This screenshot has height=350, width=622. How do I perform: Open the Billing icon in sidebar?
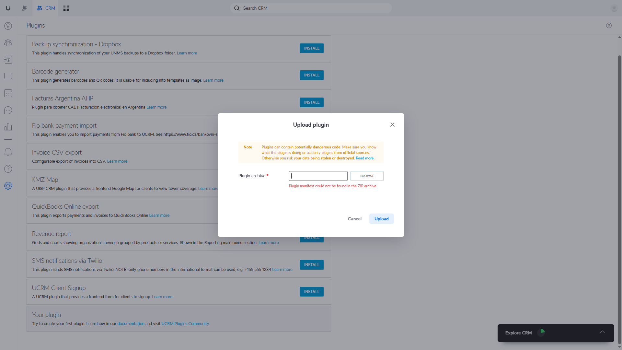point(8,60)
